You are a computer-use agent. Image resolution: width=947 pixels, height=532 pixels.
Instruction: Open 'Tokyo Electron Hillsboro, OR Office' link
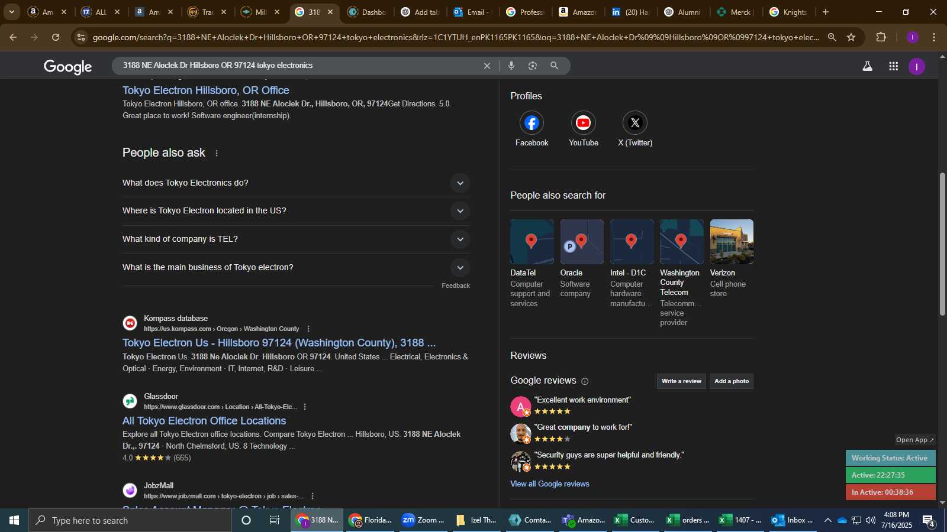tap(205, 90)
